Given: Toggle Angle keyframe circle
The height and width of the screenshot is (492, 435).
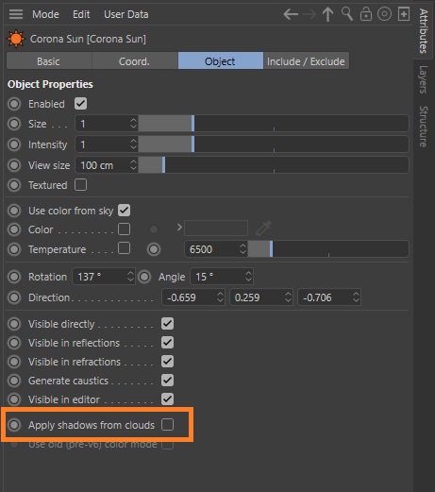Looking at the screenshot, I should click(144, 277).
